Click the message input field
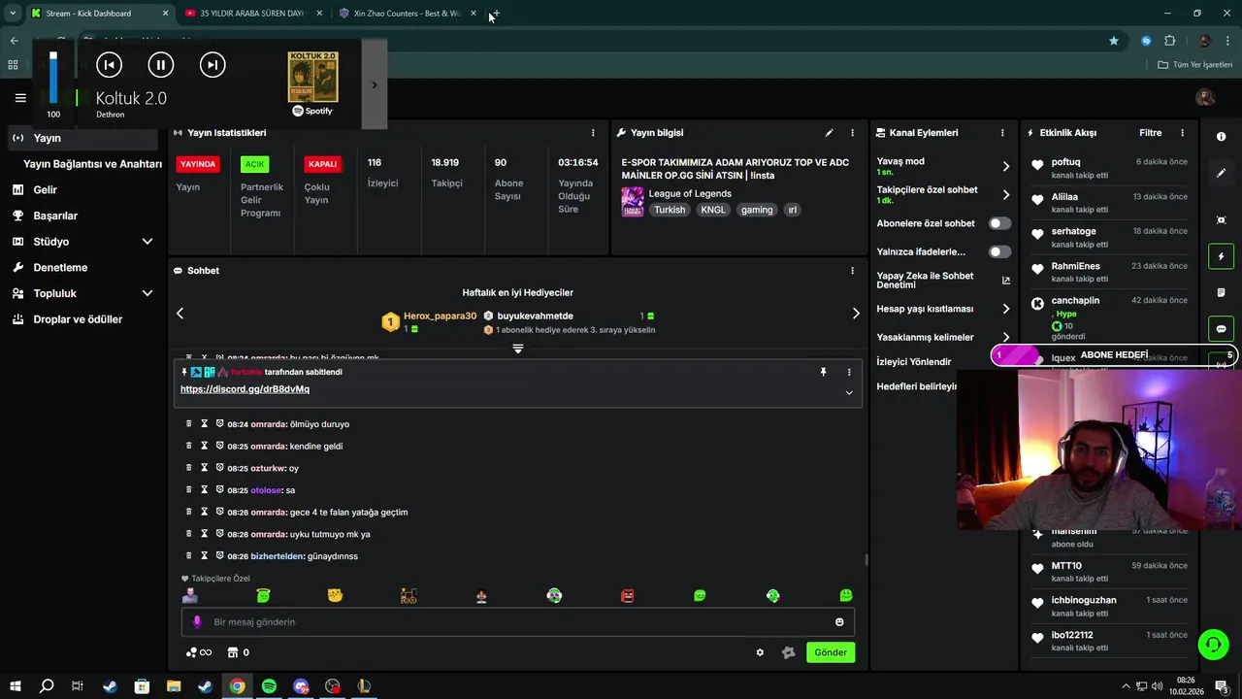The height and width of the screenshot is (699, 1242). pyautogui.click(x=517, y=621)
